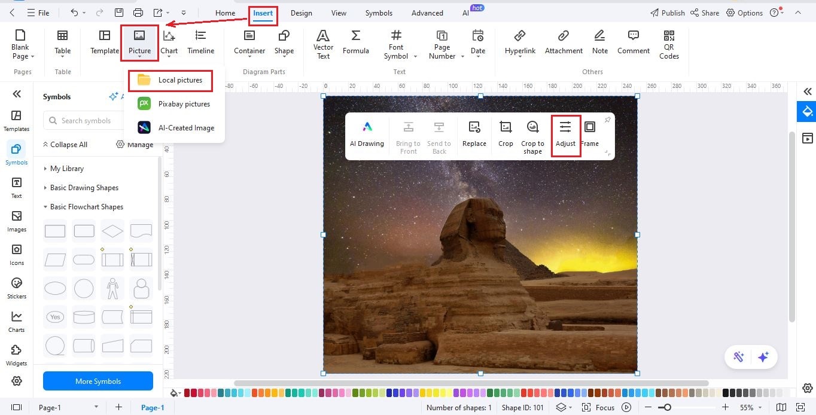This screenshot has height=415, width=816.
Task: Switch to the View tab
Action: pyautogui.click(x=339, y=13)
